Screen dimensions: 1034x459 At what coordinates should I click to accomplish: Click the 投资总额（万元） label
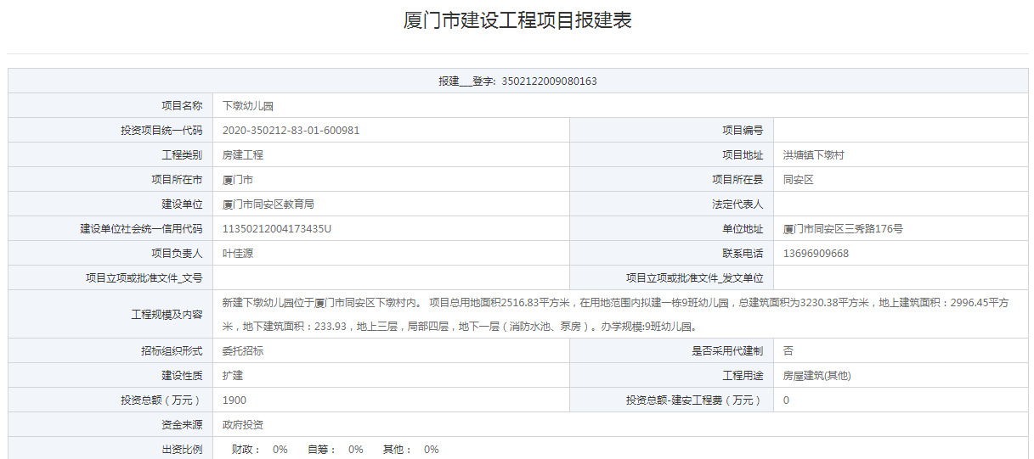click(x=161, y=400)
